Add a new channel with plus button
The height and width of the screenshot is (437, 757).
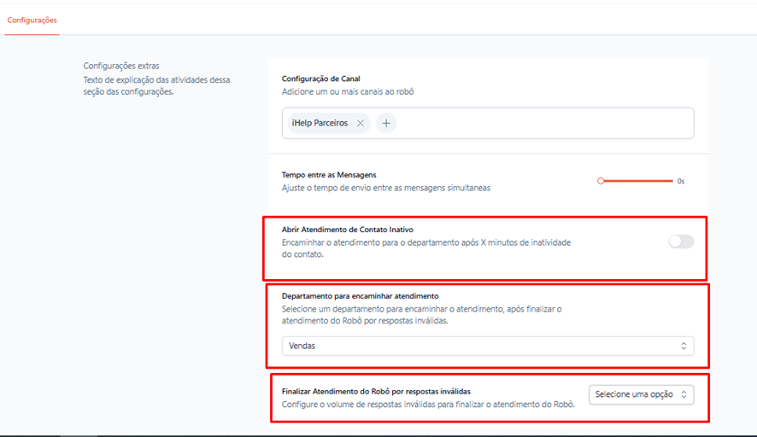pos(386,123)
